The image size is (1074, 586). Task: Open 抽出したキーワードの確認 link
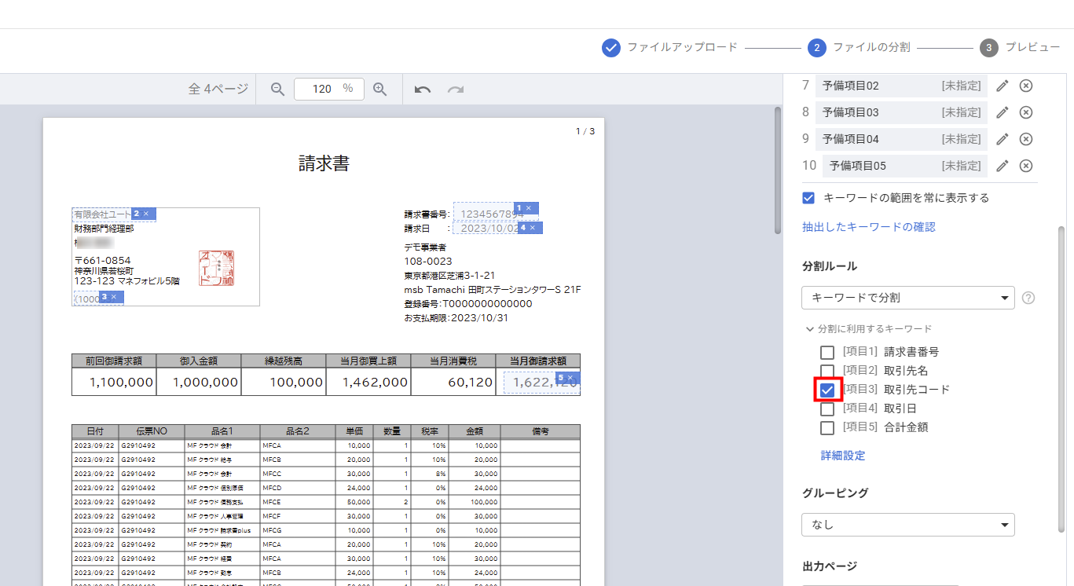click(868, 227)
